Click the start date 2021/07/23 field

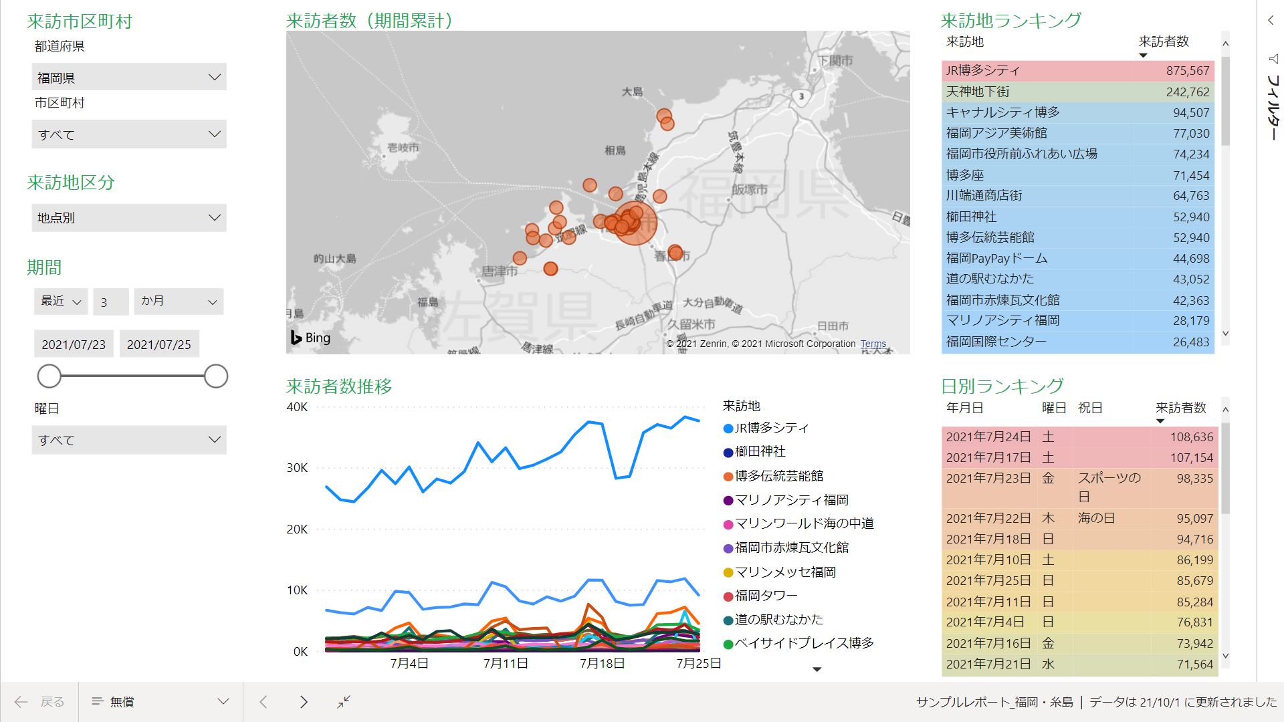pyautogui.click(x=74, y=344)
